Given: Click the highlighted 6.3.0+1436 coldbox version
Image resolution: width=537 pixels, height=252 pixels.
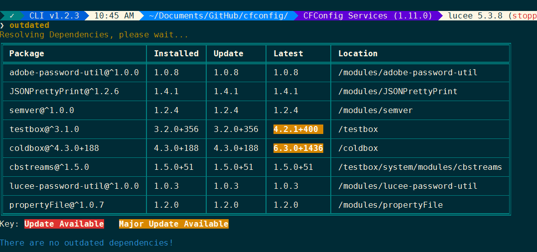Looking at the screenshot, I should 298,148.
